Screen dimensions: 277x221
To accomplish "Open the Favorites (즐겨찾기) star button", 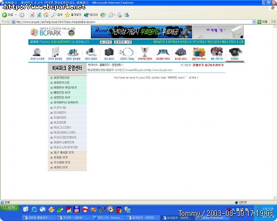I will coord(73,15).
